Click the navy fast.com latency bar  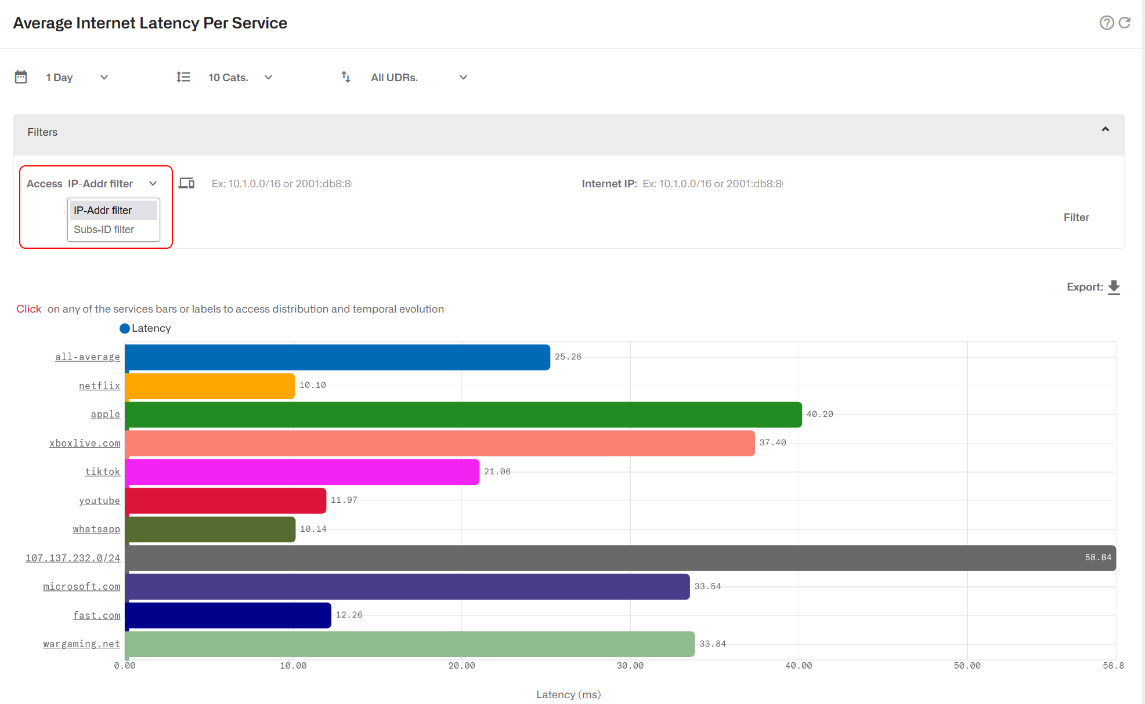(x=228, y=616)
